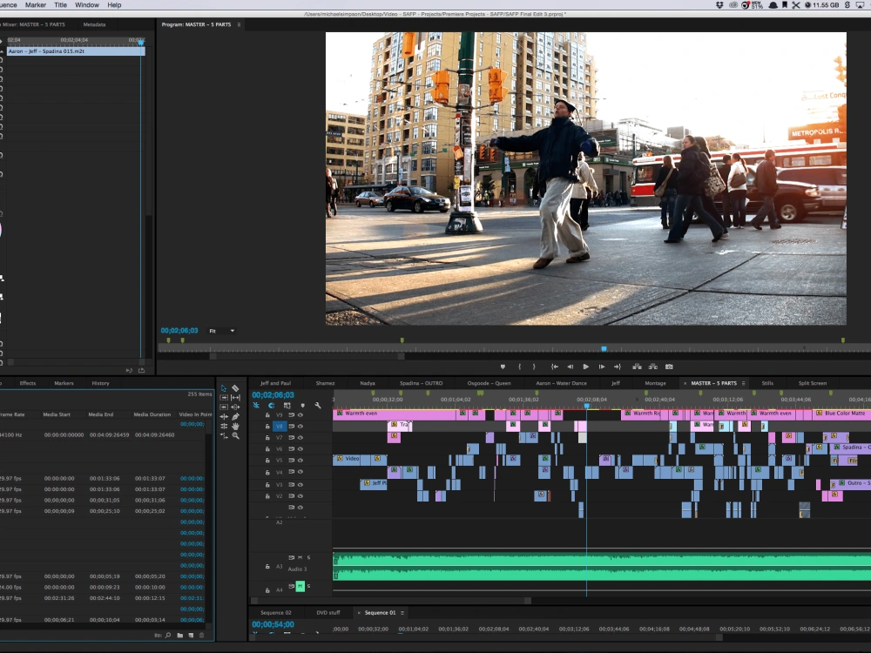
Task: Open the Effects panel tab
Action: click(x=28, y=383)
